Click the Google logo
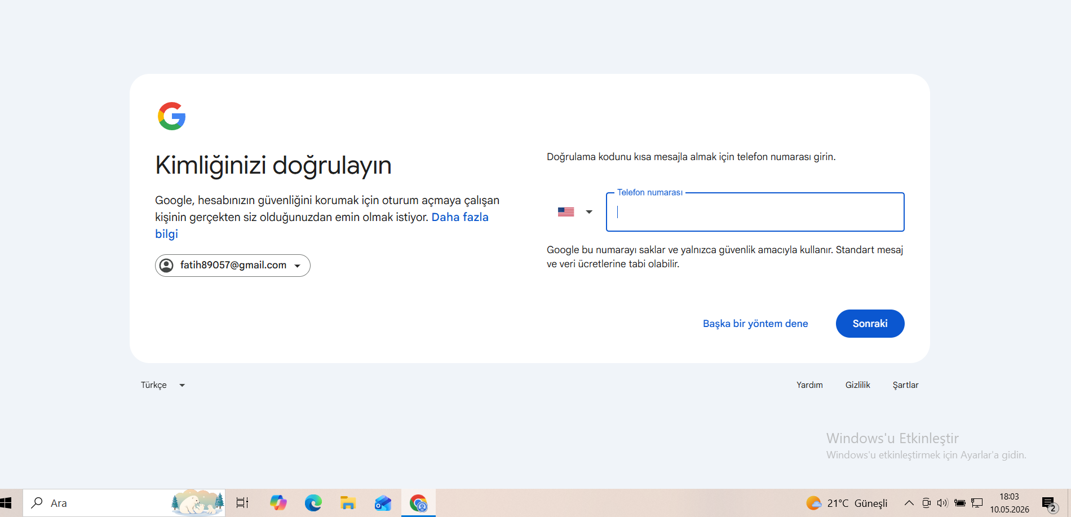Image resolution: width=1071 pixels, height=517 pixels. coord(171,116)
